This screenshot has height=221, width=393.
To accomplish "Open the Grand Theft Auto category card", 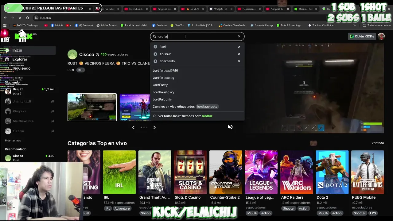I will tap(155, 172).
